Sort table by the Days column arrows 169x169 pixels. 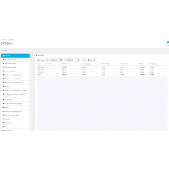(x=45, y=64)
